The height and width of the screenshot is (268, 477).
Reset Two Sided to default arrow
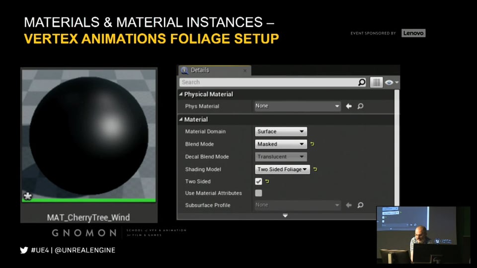[267, 182]
